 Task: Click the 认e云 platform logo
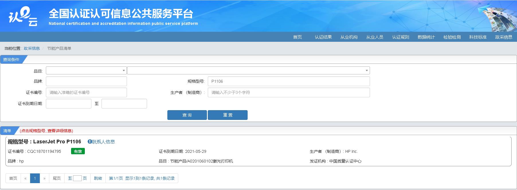(x=23, y=16)
